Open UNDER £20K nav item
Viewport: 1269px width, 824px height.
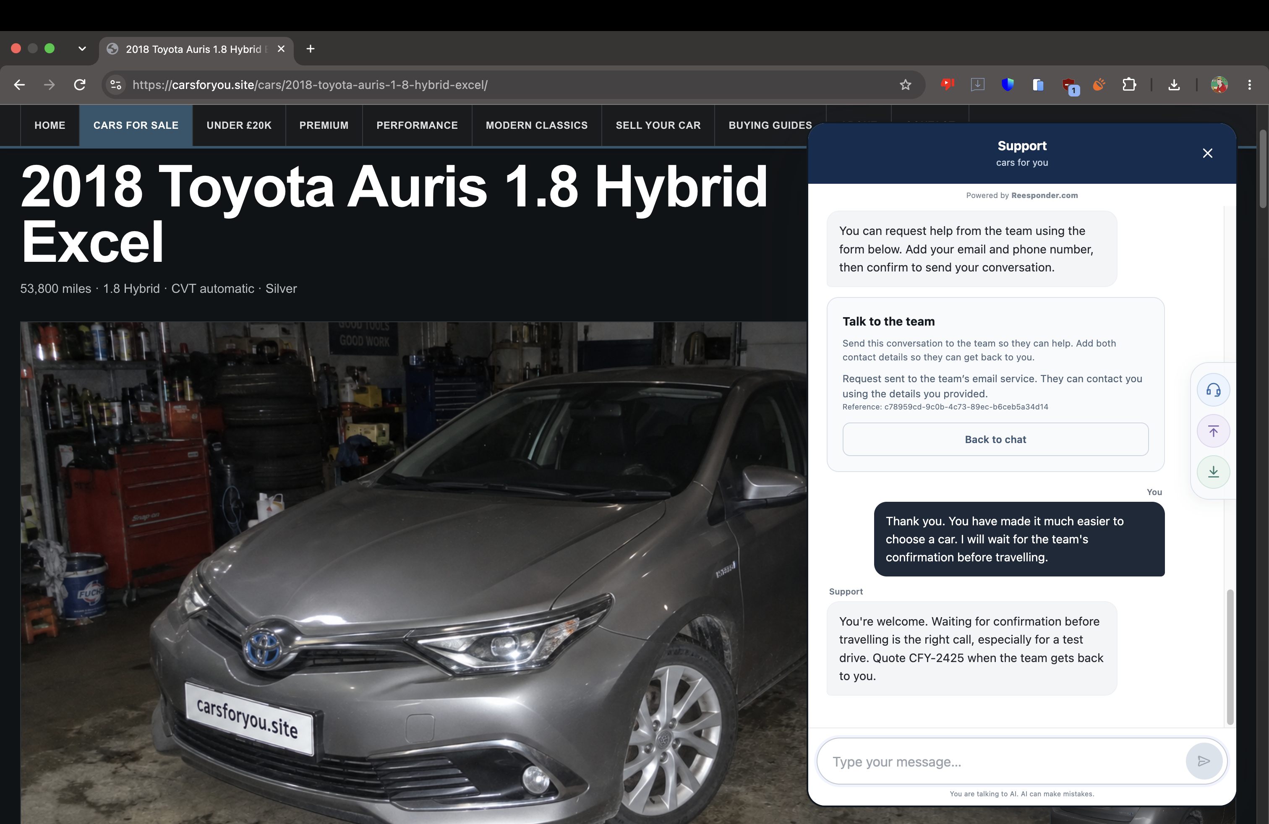pos(239,125)
